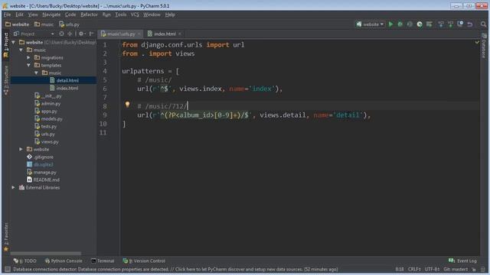Click the music breadcrumb in navigation bar
This screenshot has height=275, width=490.
point(44,24)
